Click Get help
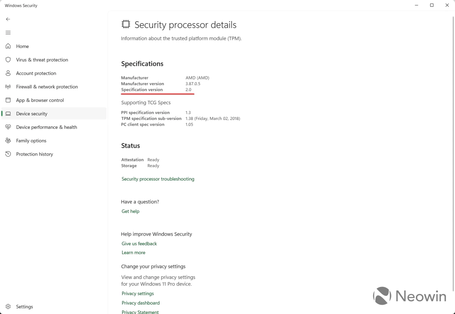 tap(130, 211)
